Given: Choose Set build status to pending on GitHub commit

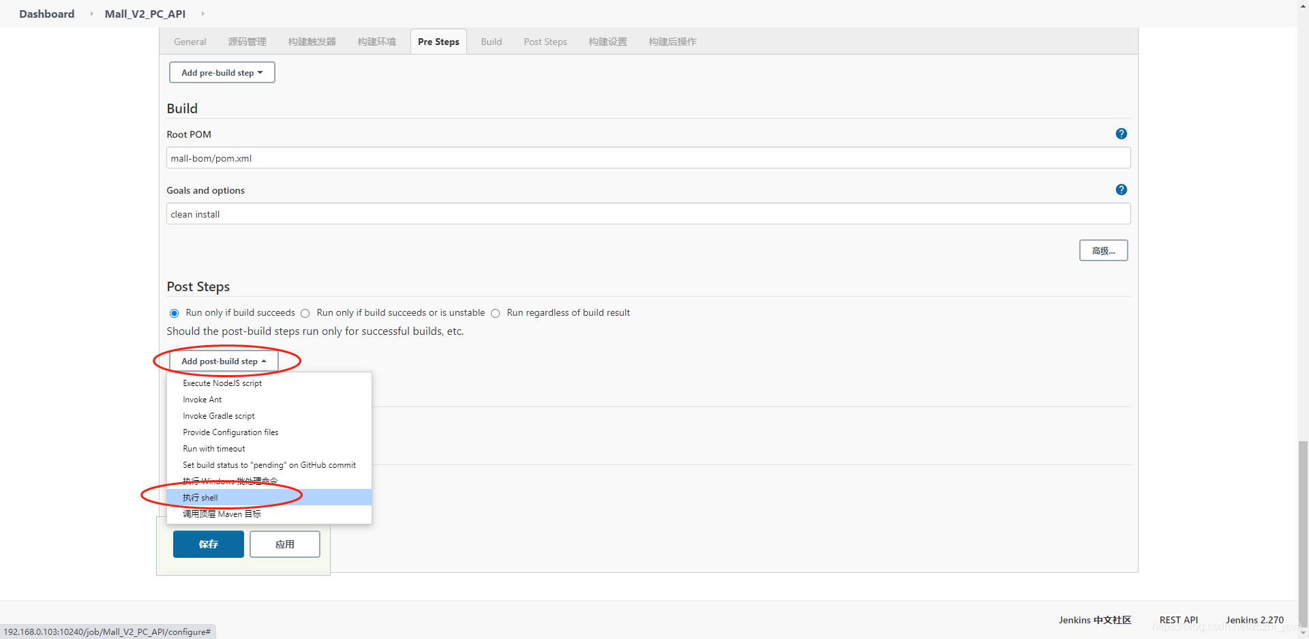Looking at the screenshot, I should [269, 465].
